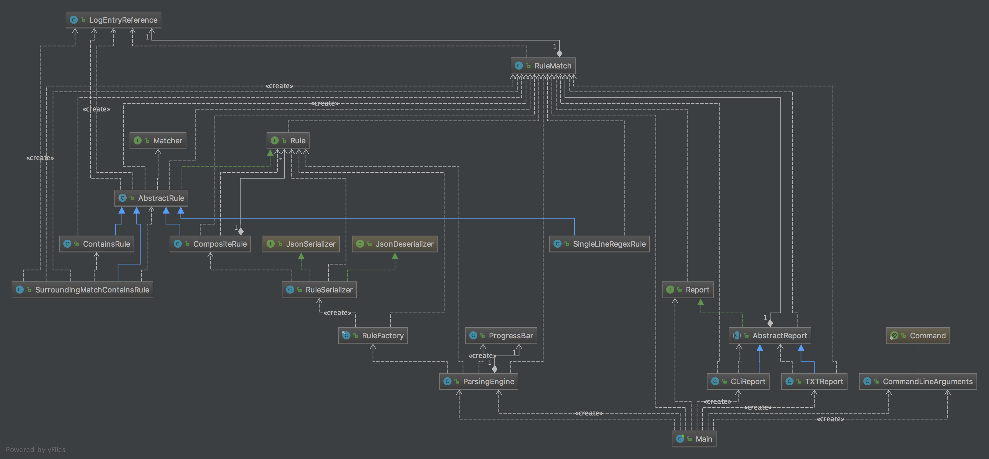Select the JsonSerializer node label
Image resolution: width=989 pixels, height=459 pixels.
coord(311,244)
